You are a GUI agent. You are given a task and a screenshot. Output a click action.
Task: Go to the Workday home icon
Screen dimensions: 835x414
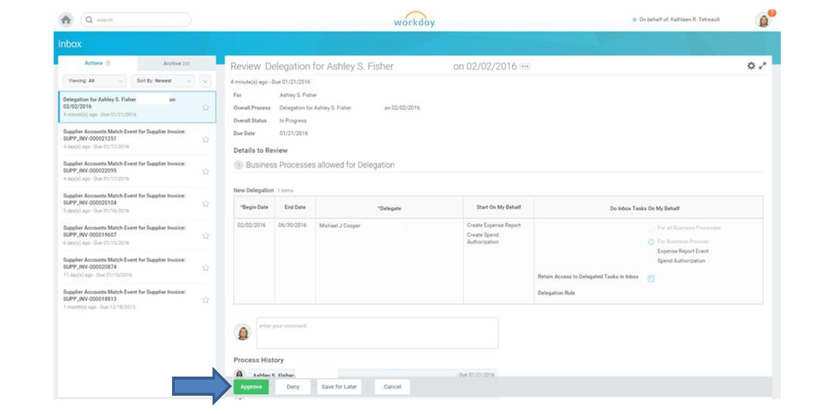66,20
